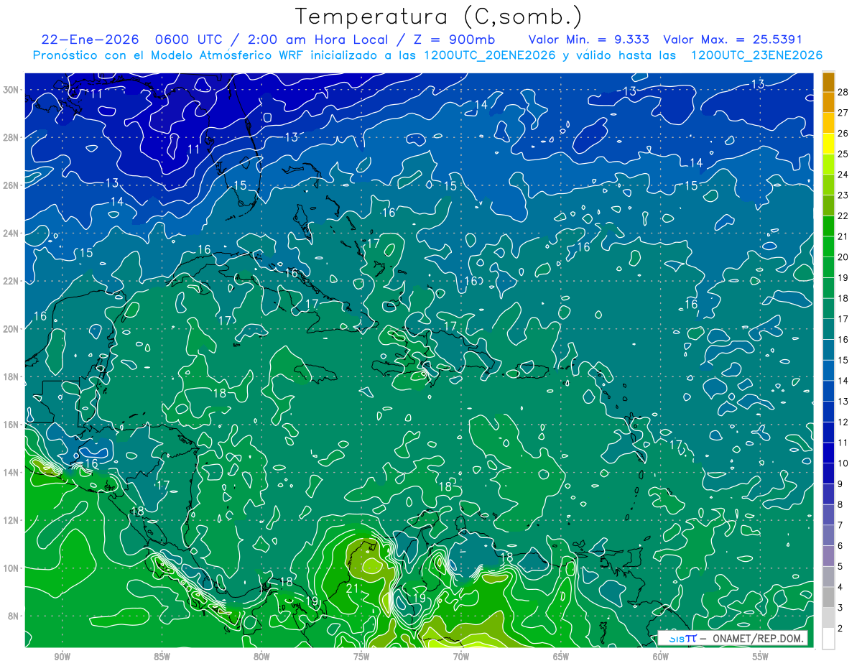The height and width of the screenshot is (666, 862).
Task: Click the colorbar number 15
Action: (x=843, y=360)
